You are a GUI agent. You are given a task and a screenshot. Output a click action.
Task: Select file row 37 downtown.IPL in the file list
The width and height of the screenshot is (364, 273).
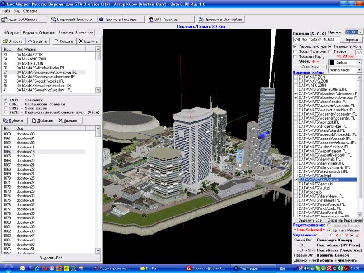point(44,72)
